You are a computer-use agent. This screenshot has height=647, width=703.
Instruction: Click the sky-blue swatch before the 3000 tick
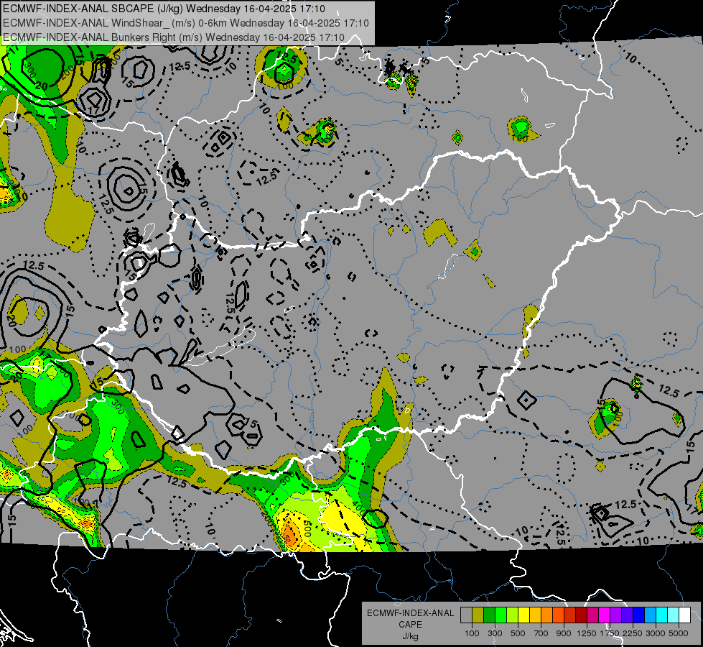(x=650, y=615)
